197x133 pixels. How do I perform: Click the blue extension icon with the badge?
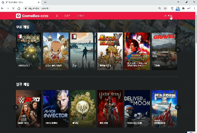178,9
